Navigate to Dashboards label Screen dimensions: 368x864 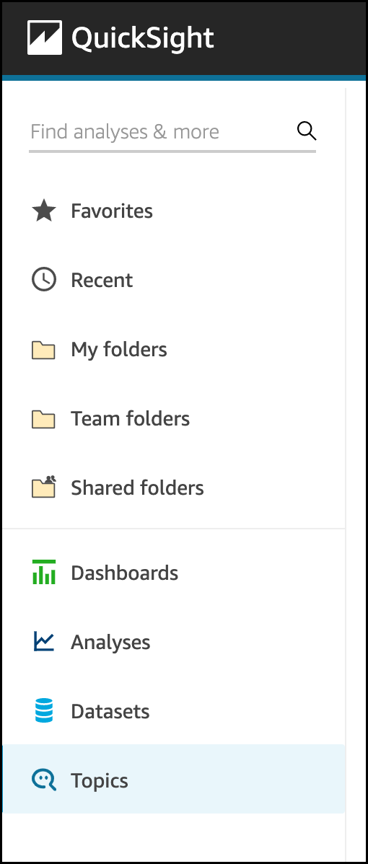pos(125,573)
